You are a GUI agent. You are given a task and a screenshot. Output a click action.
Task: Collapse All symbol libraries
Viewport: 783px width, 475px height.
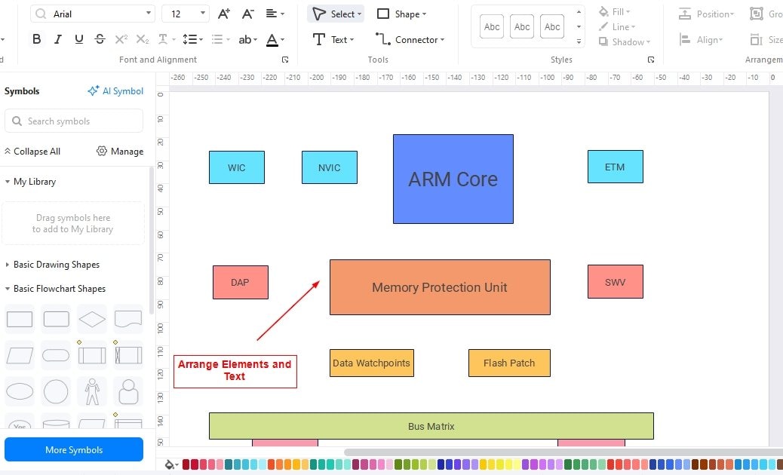32,151
